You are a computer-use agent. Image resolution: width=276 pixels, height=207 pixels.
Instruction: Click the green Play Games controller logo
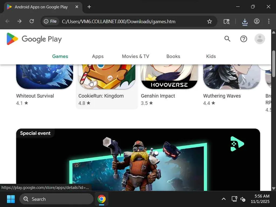tap(237, 144)
